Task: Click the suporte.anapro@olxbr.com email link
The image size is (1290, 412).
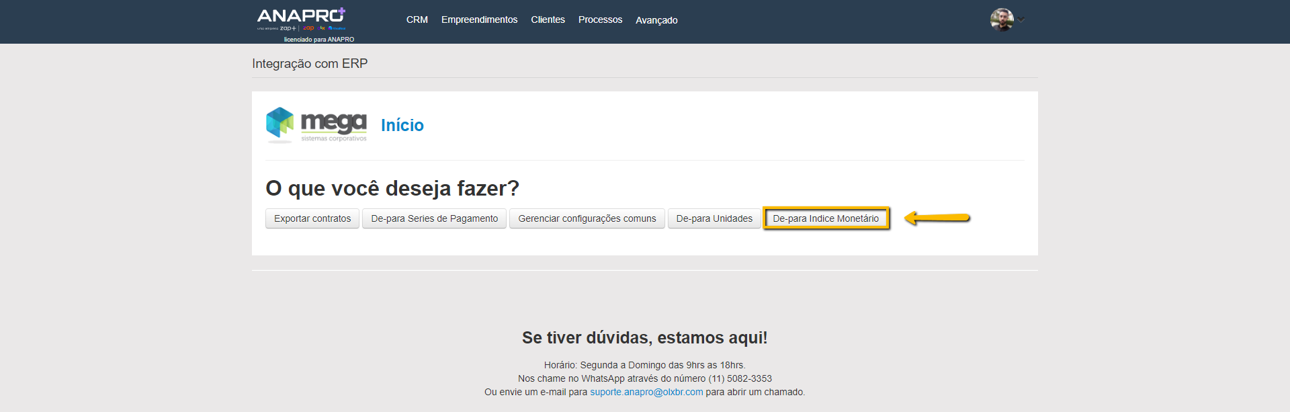Action: (646, 392)
